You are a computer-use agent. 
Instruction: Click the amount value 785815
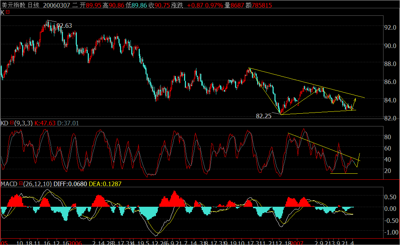coord(262,5)
